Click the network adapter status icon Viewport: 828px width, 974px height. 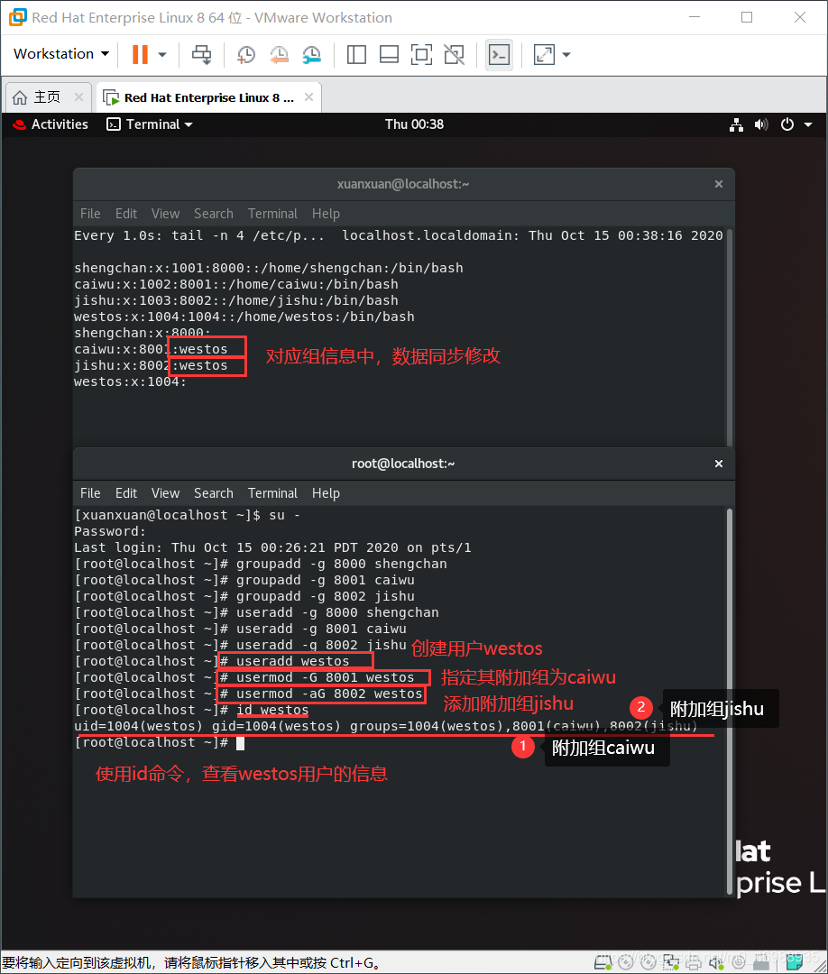[671, 962]
